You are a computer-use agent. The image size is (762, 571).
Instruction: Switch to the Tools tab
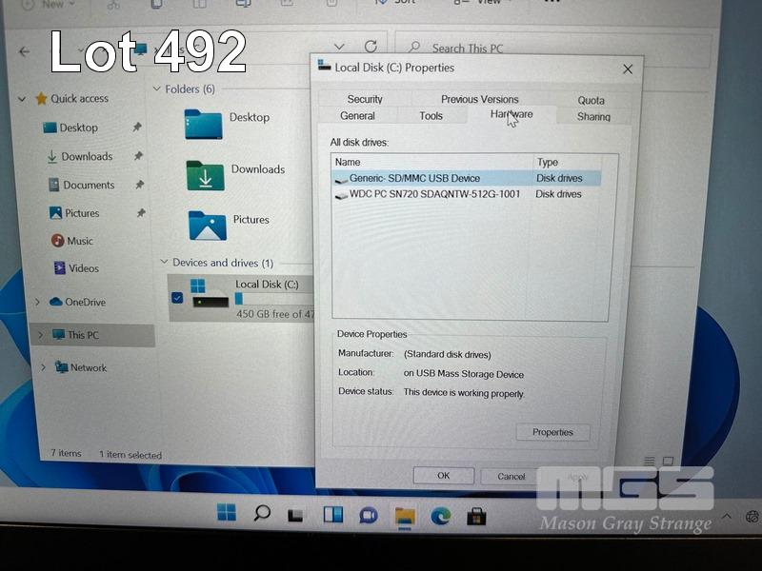(x=431, y=116)
